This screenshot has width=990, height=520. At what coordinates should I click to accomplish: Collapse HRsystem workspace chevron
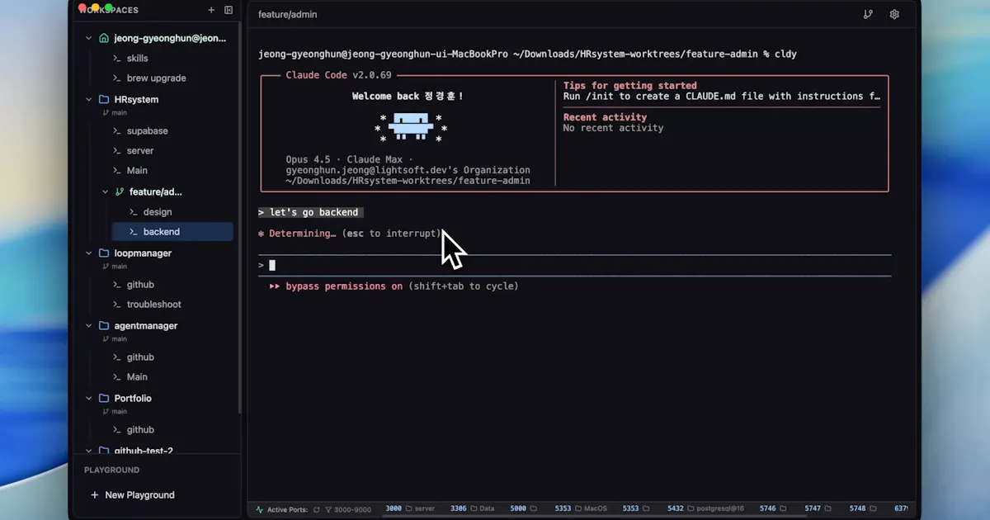coord(89,99)
